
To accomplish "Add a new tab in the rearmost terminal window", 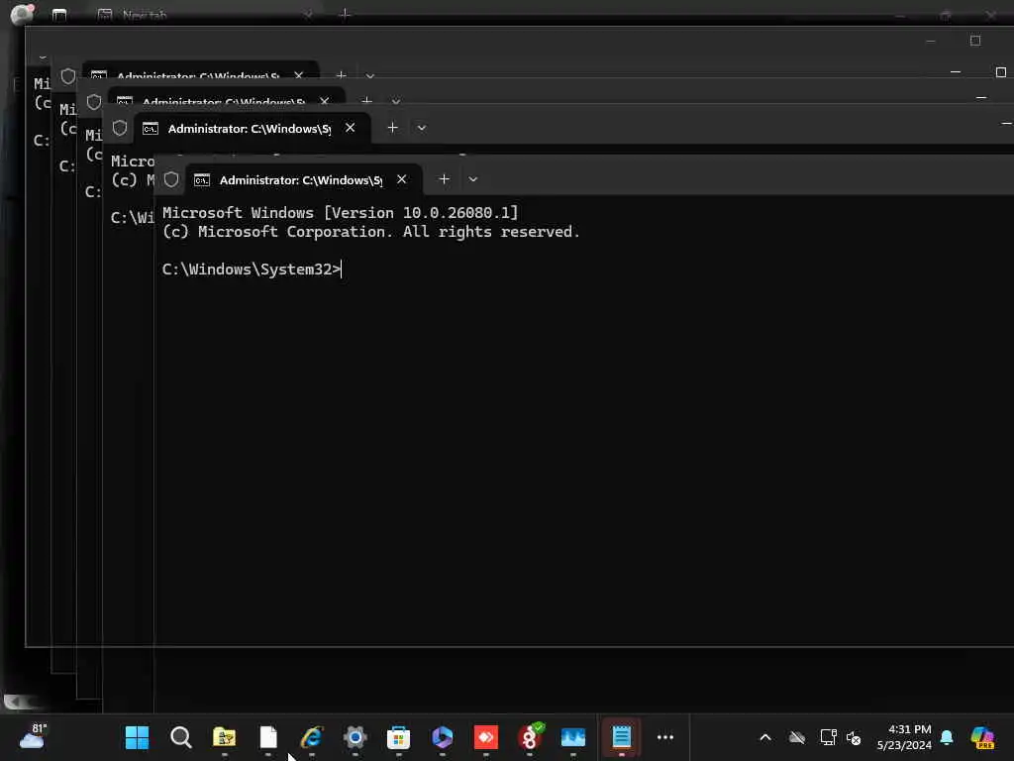I will pos(341,75).
